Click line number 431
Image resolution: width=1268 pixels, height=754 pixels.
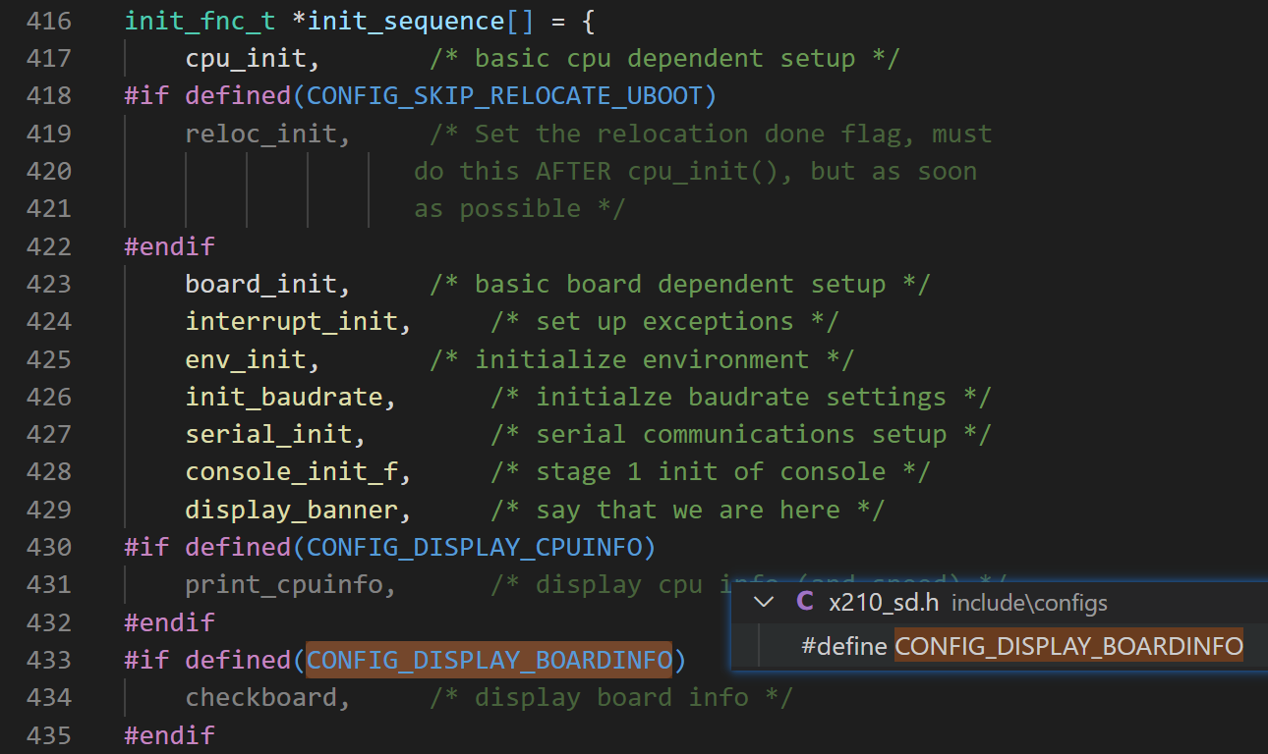48,585
